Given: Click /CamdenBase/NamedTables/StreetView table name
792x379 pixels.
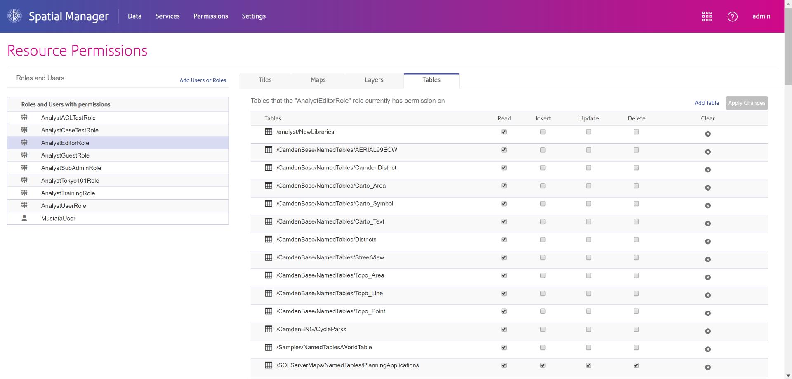Looking at the screenshot, I should (330, 257).
